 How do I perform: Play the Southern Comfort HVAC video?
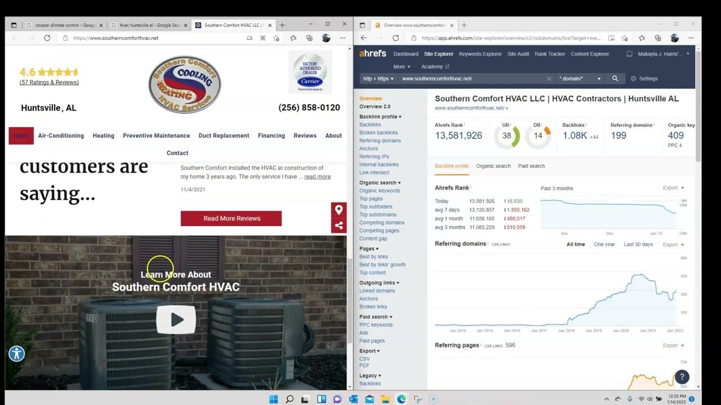[176, 319]
